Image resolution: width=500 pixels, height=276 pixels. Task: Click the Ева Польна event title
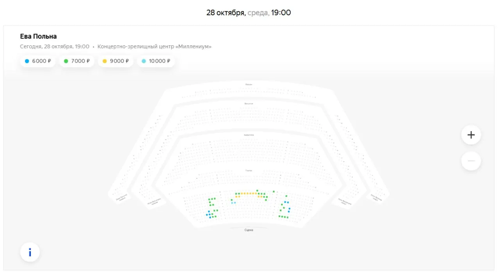(38, 36)
